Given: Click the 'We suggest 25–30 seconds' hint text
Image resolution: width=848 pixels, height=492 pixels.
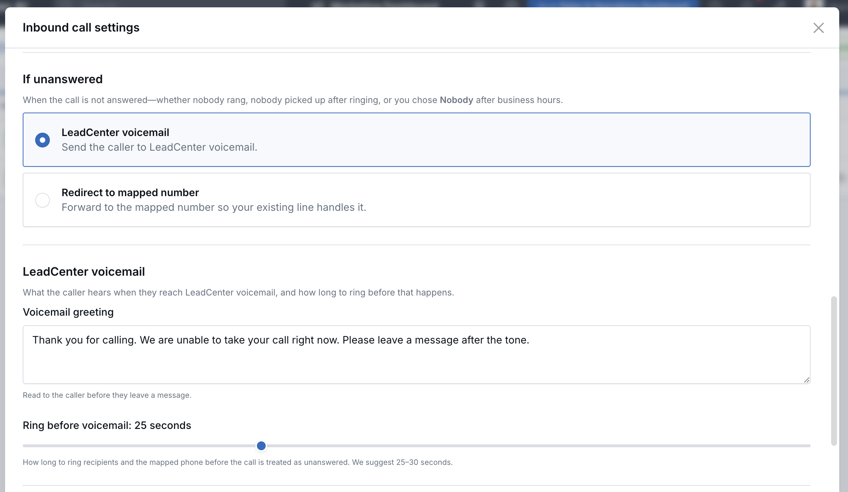Looking at the screenshot, I should (402, 462).
